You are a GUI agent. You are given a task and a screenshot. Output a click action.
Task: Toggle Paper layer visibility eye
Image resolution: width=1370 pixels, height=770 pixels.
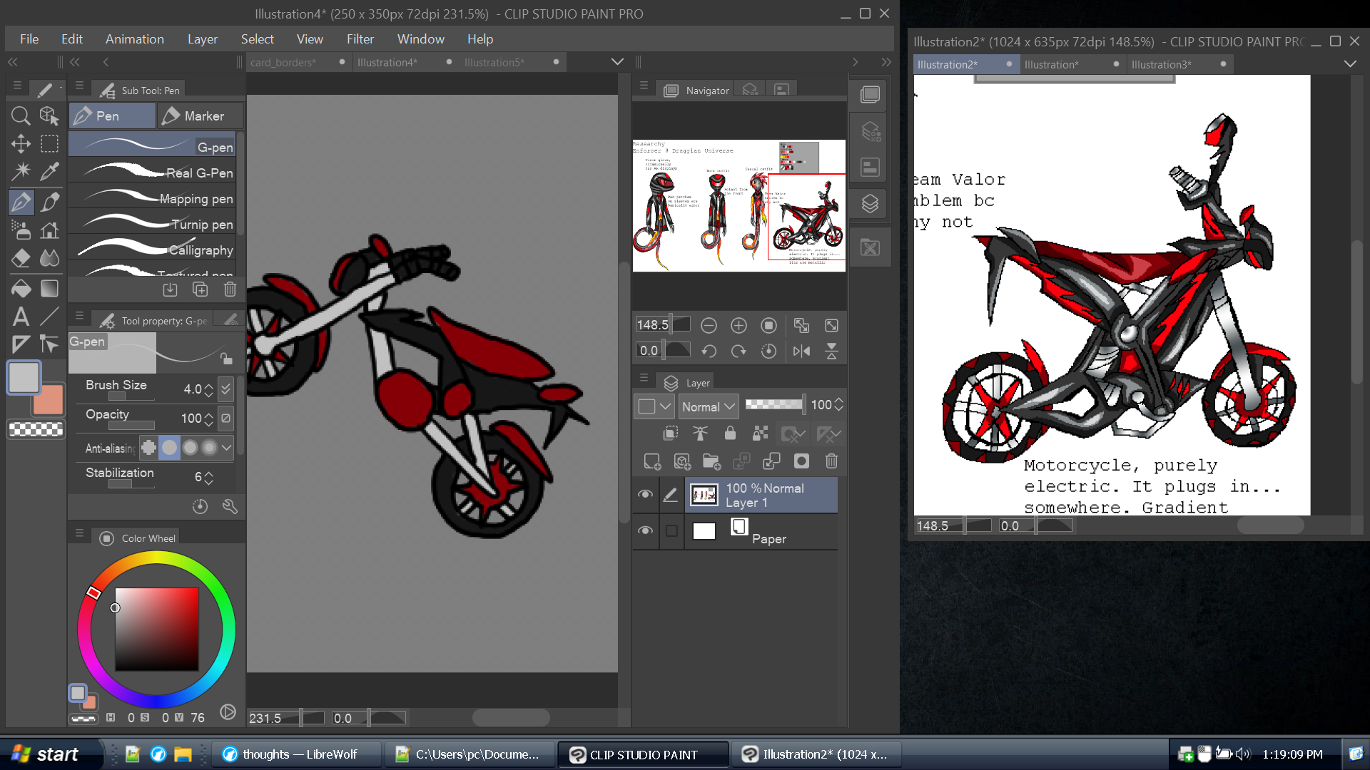pyautogui.click(x=645, y=530)
